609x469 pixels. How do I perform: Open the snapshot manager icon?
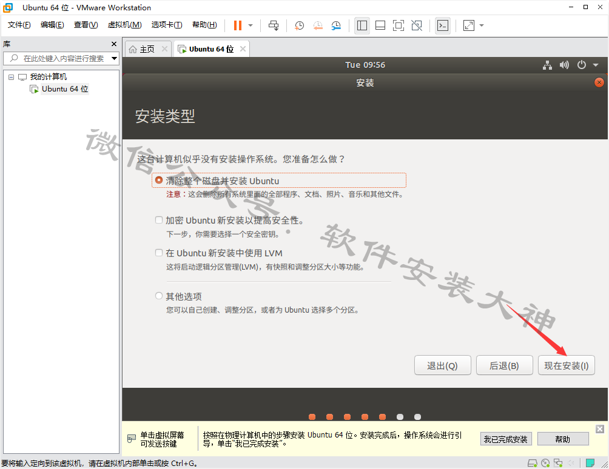click(x=336, y=25)
